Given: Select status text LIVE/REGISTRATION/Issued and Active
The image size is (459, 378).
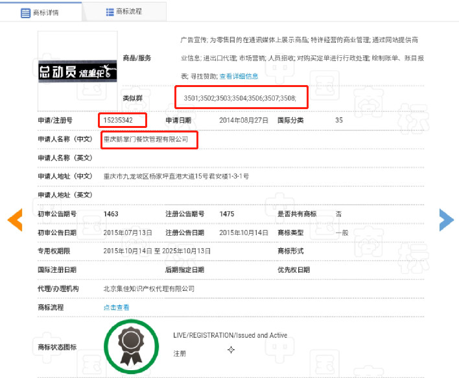Looking at the screenshot, I should (x=230, y=335).
